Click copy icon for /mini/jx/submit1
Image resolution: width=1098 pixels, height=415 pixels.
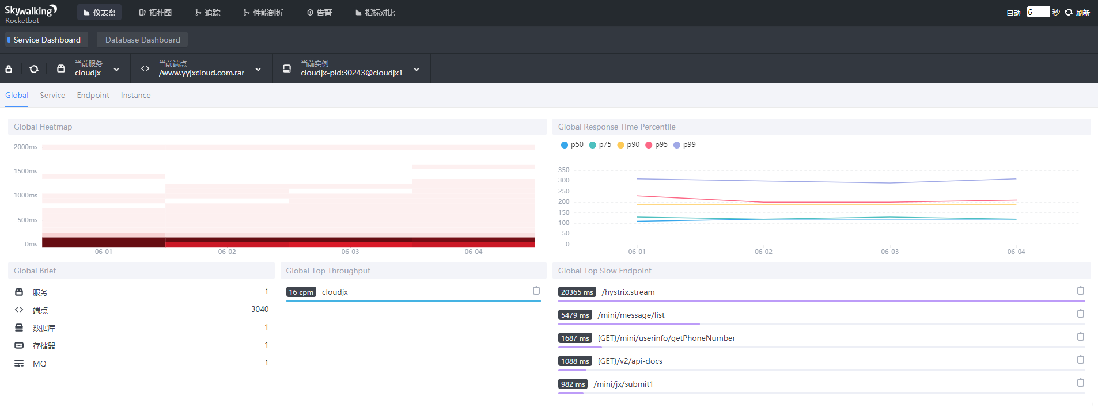(1080, 383)
